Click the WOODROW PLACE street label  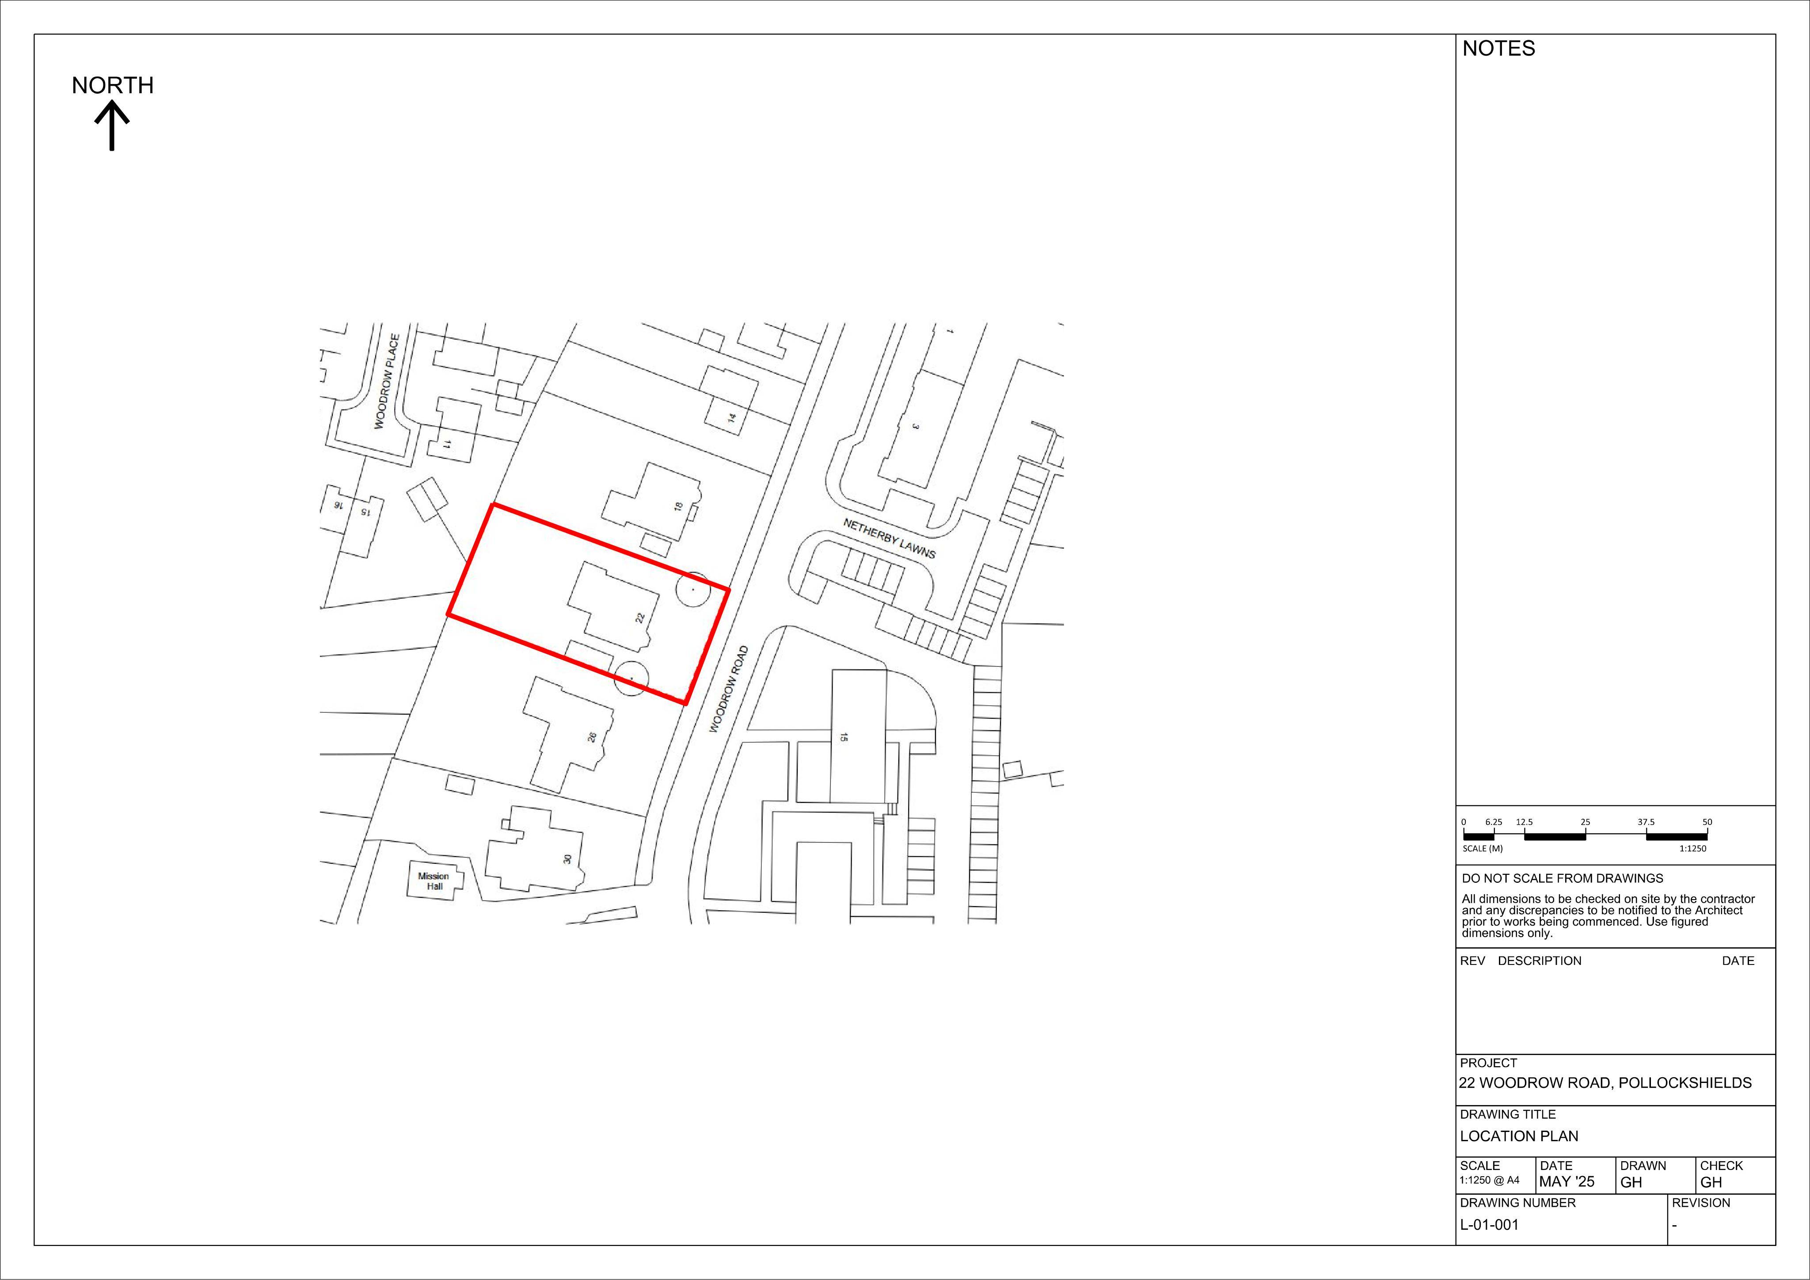coord(387,381)
